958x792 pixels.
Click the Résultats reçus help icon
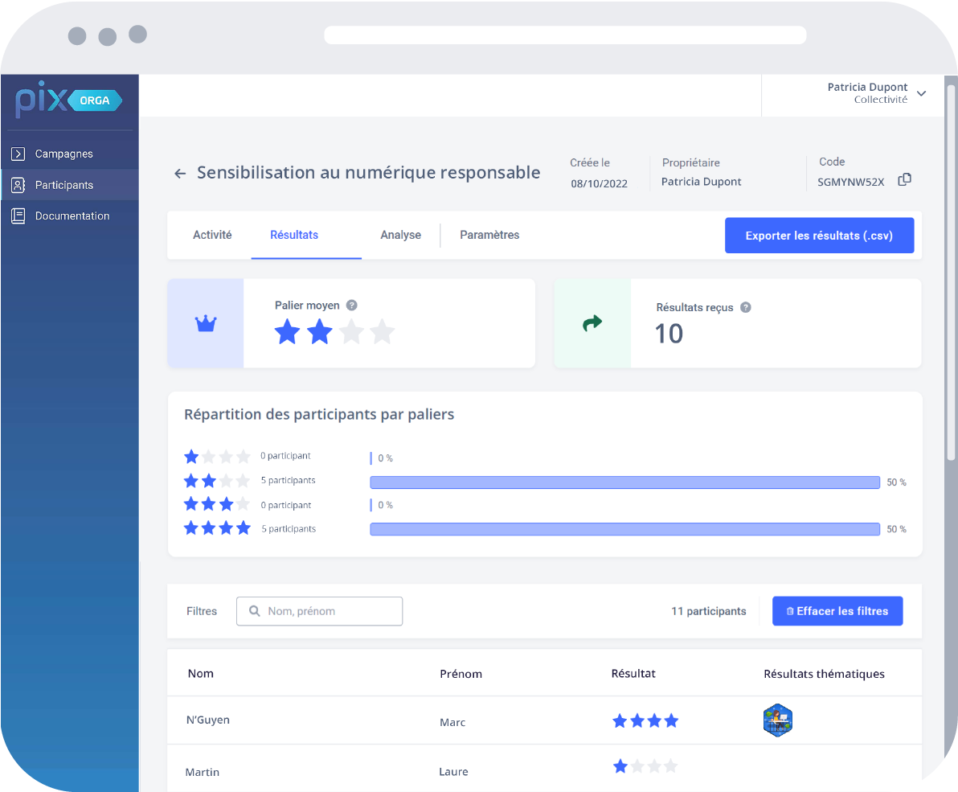(745, 307)
